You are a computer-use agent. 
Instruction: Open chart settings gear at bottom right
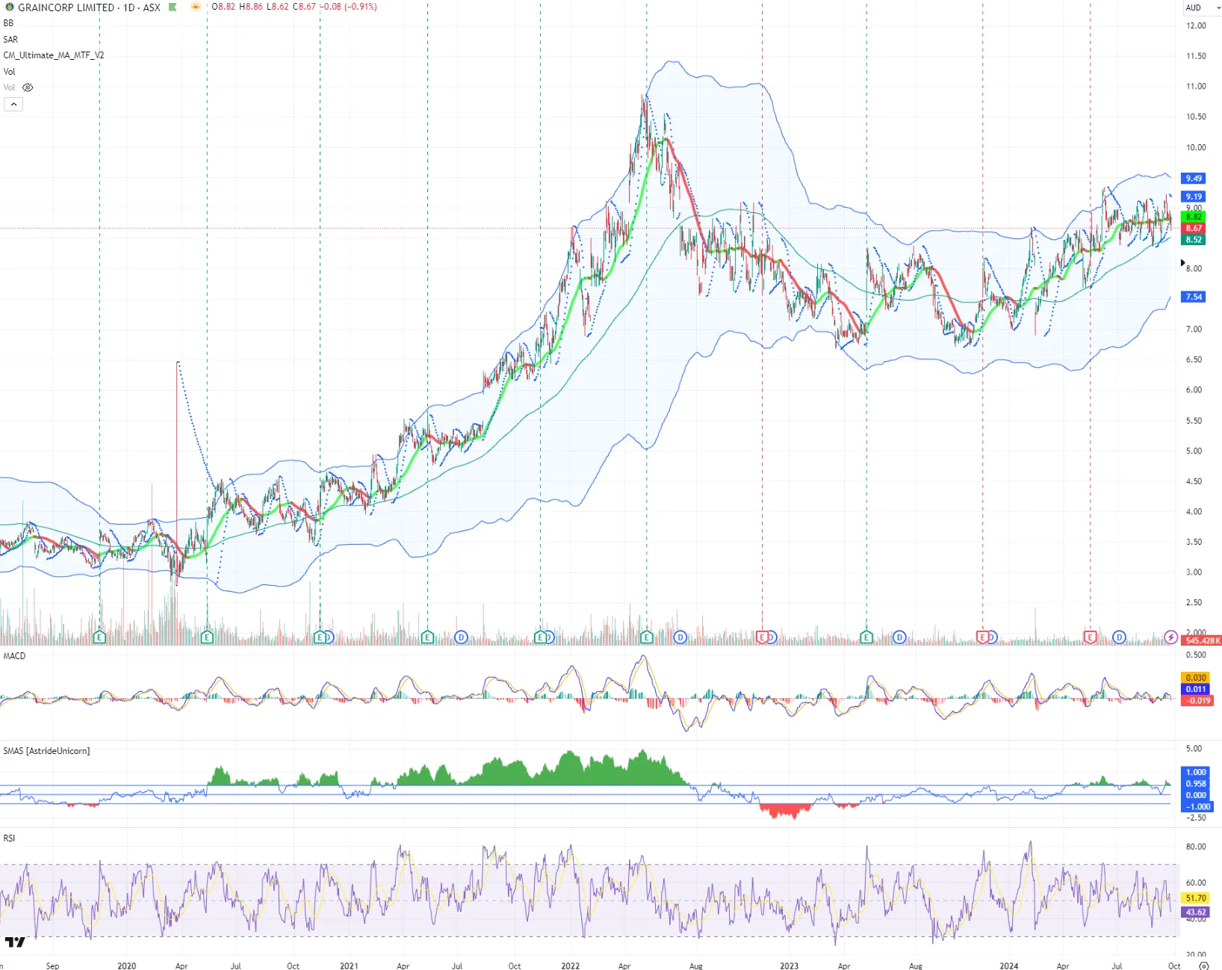point(1203,966)
